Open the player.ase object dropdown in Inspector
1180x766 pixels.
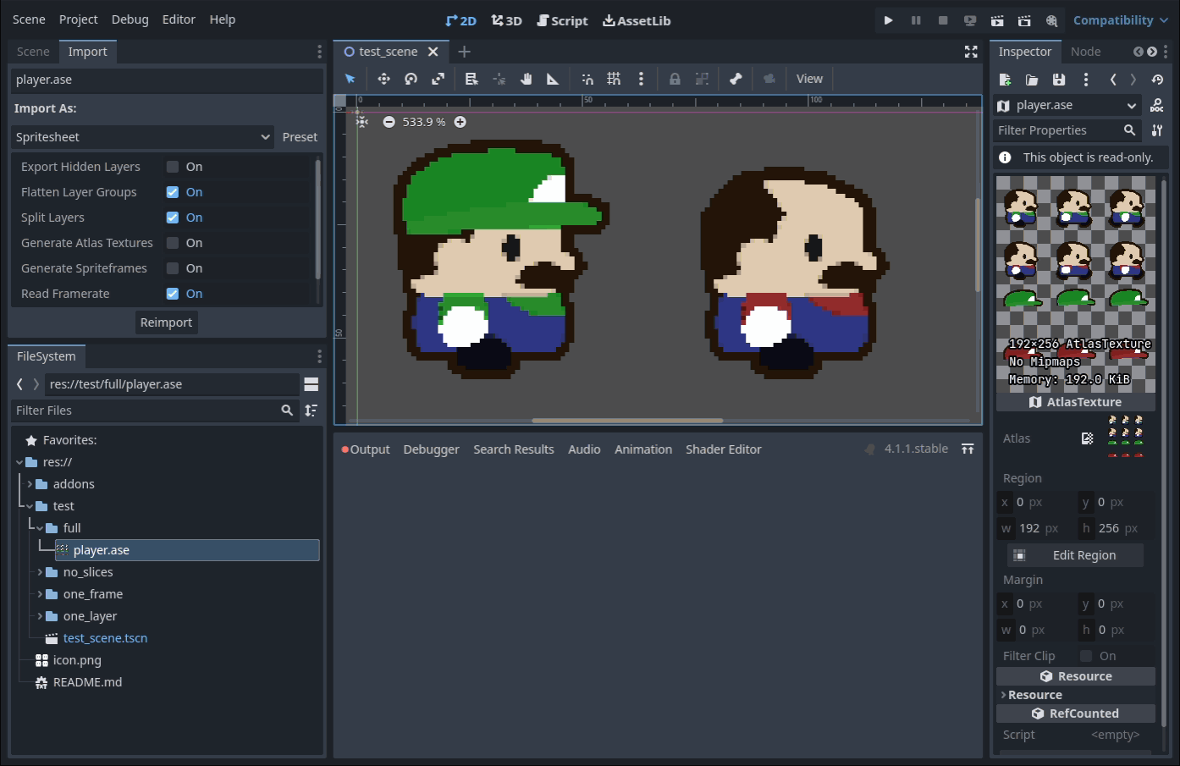click(x=1068, y=105)
